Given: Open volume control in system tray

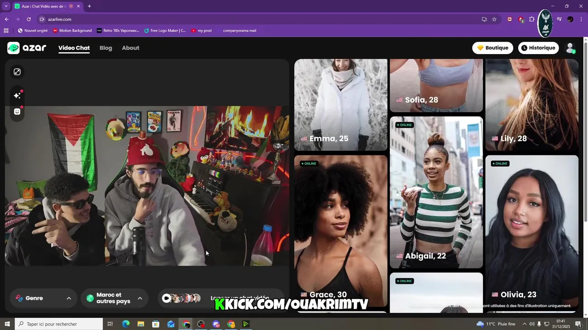Looking at the screenshot, I should click(531, 324).
